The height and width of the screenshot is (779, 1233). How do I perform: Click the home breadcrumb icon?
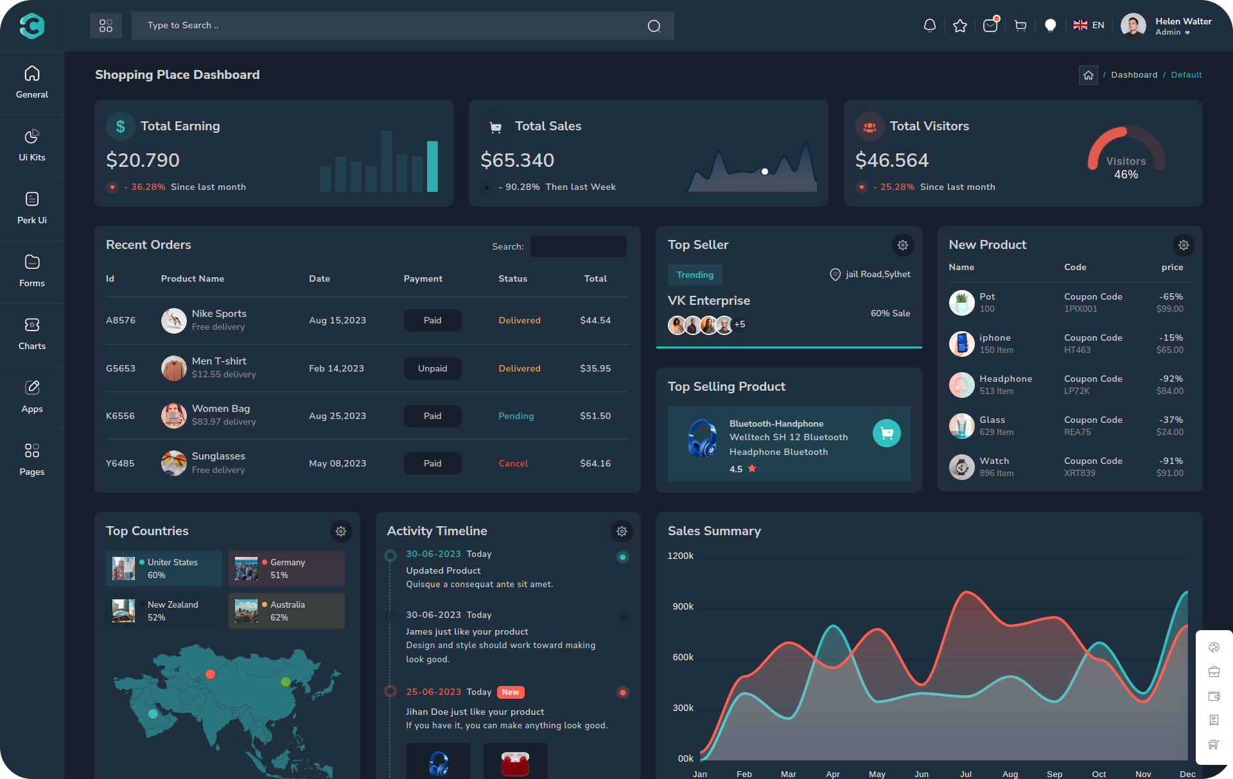tap(1088, 75)
